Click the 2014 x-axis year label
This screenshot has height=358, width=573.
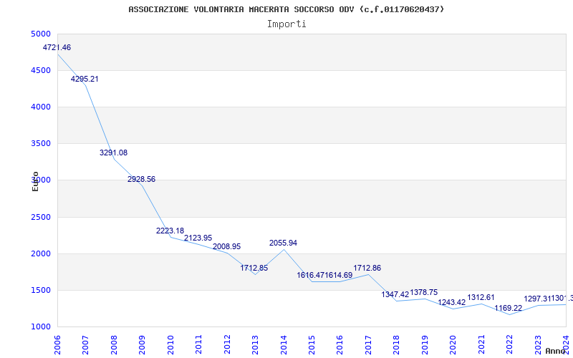[x=283, y=345]
